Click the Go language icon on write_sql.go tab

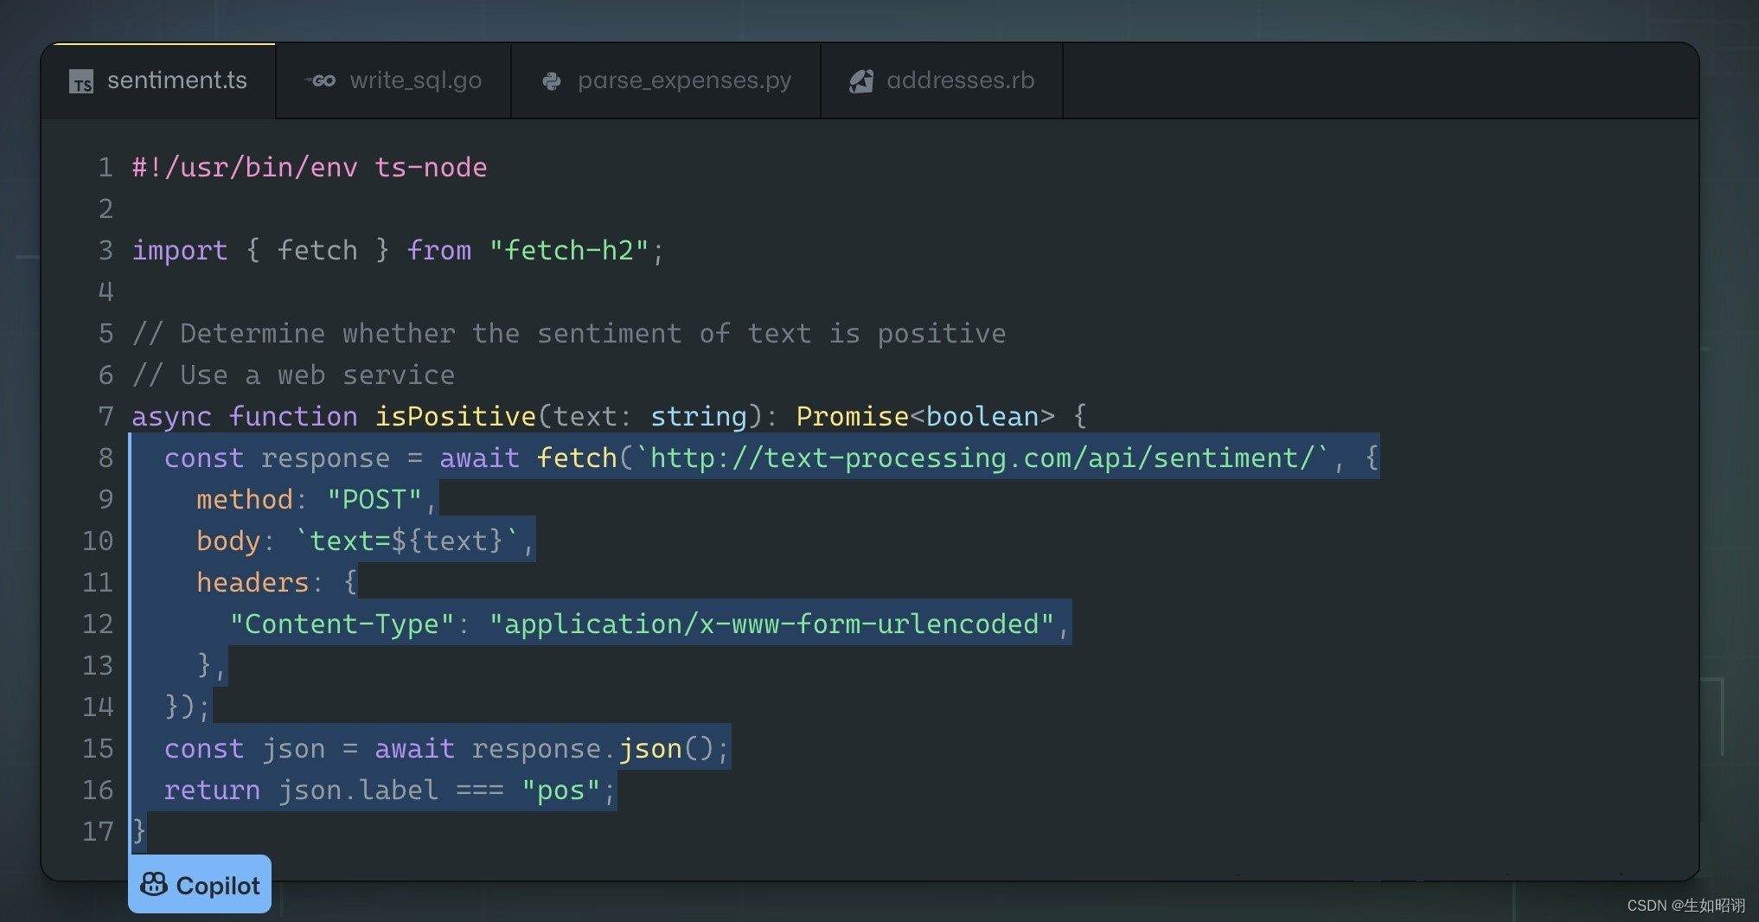[x=321, y=80]
